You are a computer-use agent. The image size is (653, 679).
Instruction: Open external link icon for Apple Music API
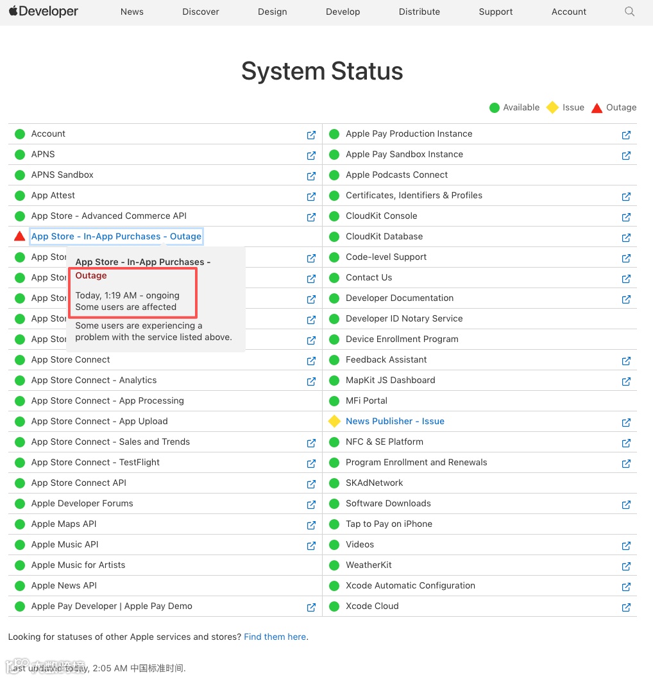click(x=311, y=546)
